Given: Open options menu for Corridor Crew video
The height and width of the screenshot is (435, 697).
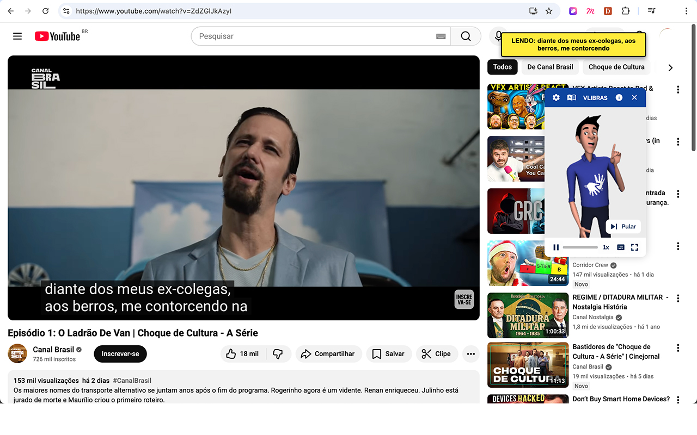Looking at the screenshot, I should pos(678,246).
